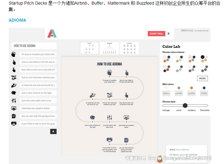The image size is (224, 164).
Task: Click the sliders icon beside 'tune the colors'
Action: tap(14, 101)
